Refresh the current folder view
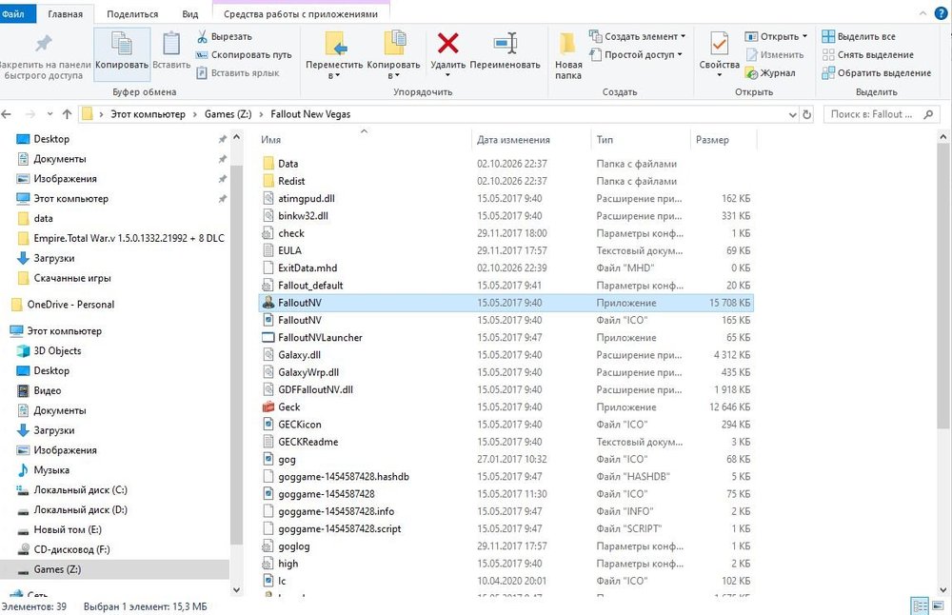952x615 pixels. pyautogui.click(x=807, y=114)
